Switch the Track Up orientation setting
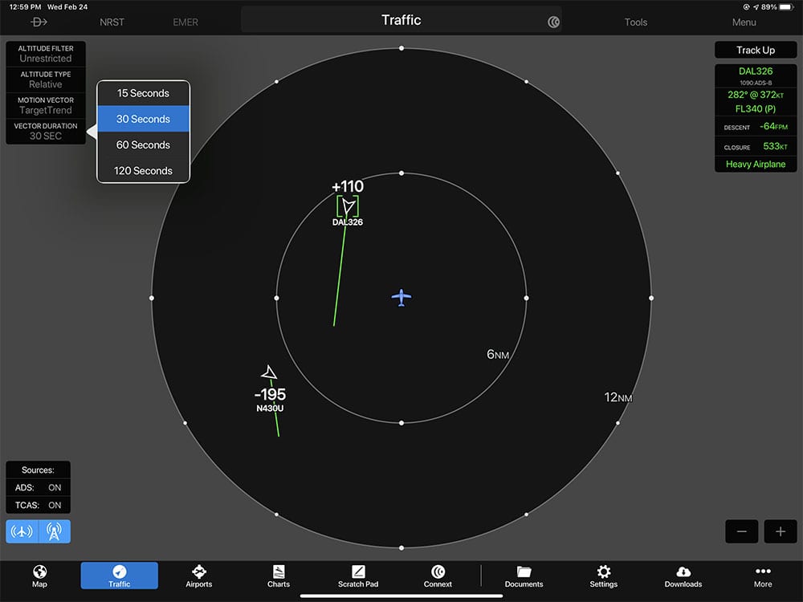 (755, 50)
